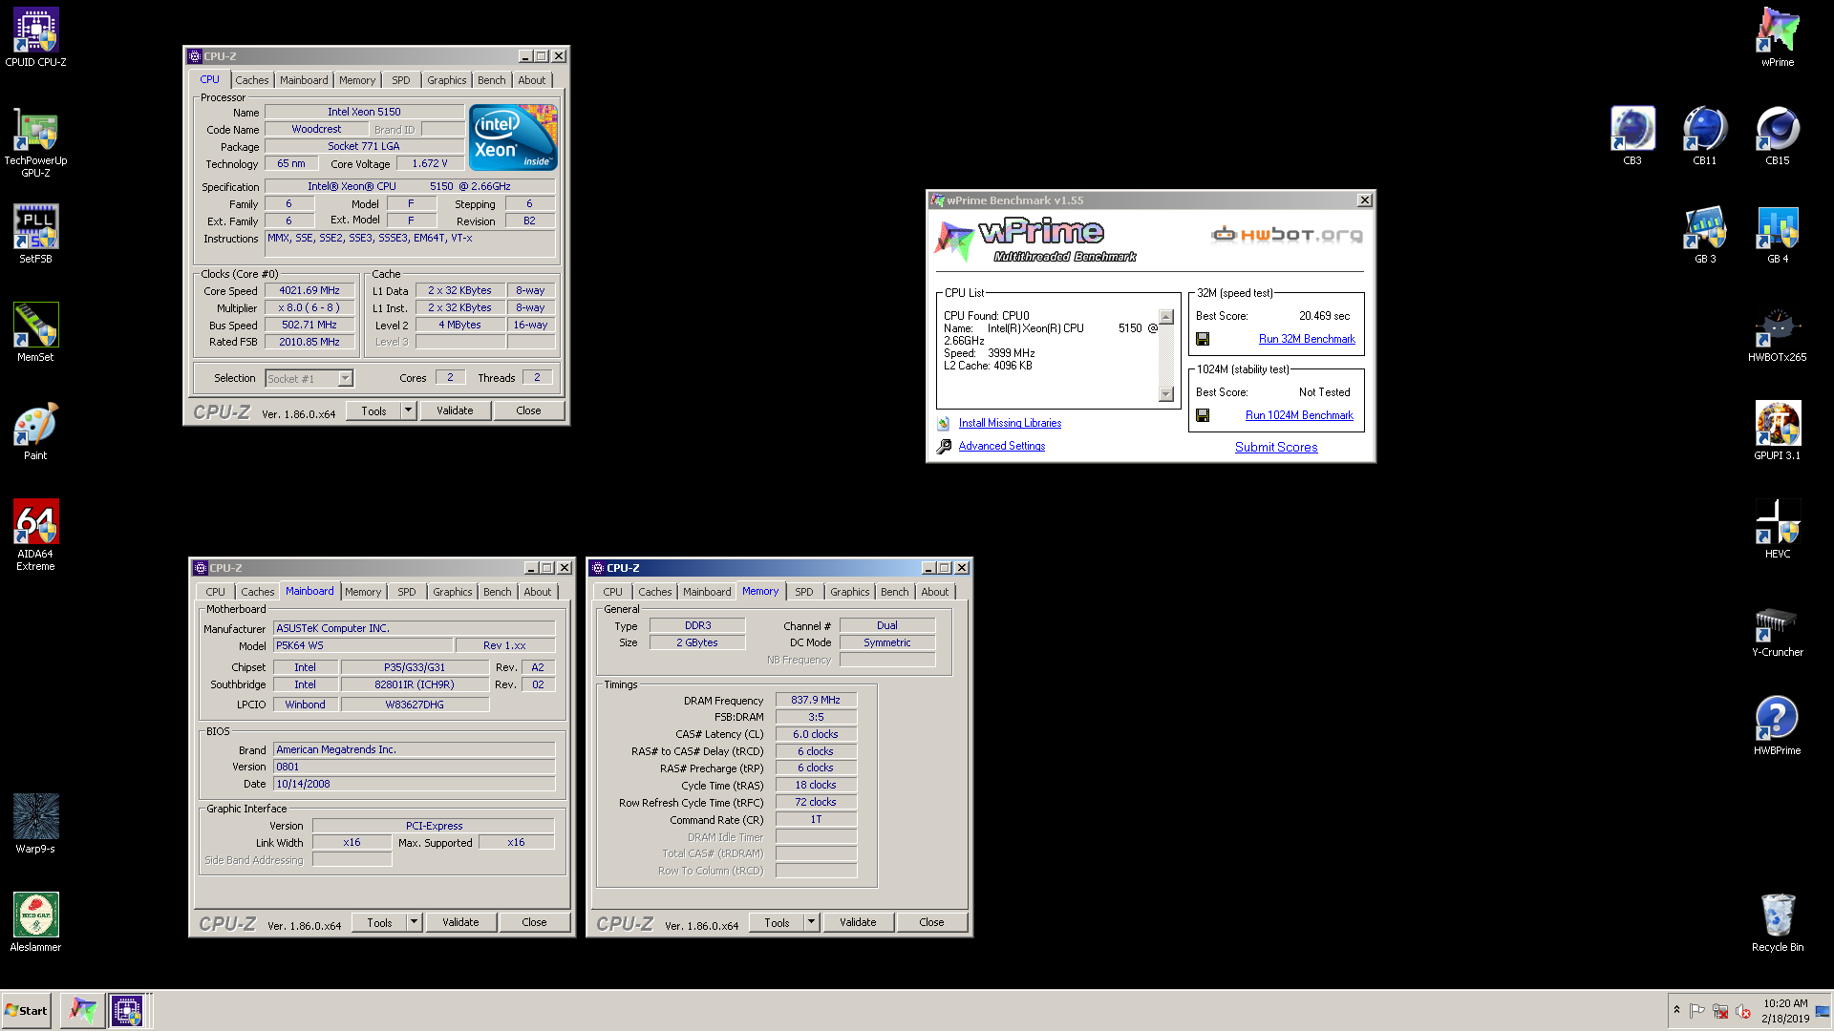Image resolution: width=1834 pixels, height=1031 pixels.
Task: Launch the MemSet desktop shortcut
Action: [x=35, y=332]
